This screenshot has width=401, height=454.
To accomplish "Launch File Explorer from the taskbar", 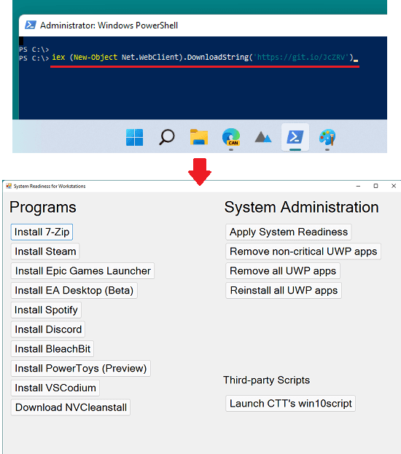I will pos(199,137).
